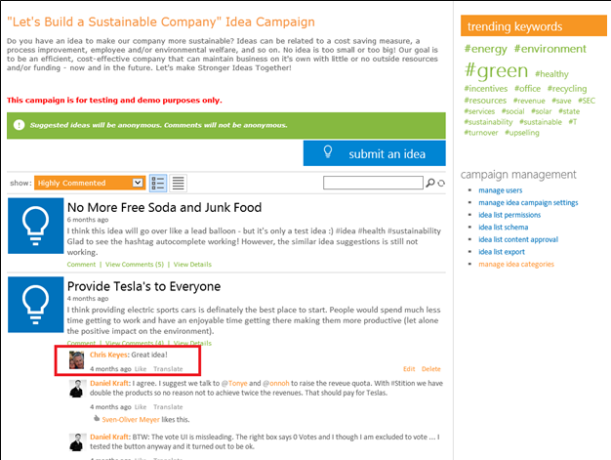Open Chris Keyes' profile picture
Image resolution: width=611 pixels, height=460 pixels.
pos(77,360)
